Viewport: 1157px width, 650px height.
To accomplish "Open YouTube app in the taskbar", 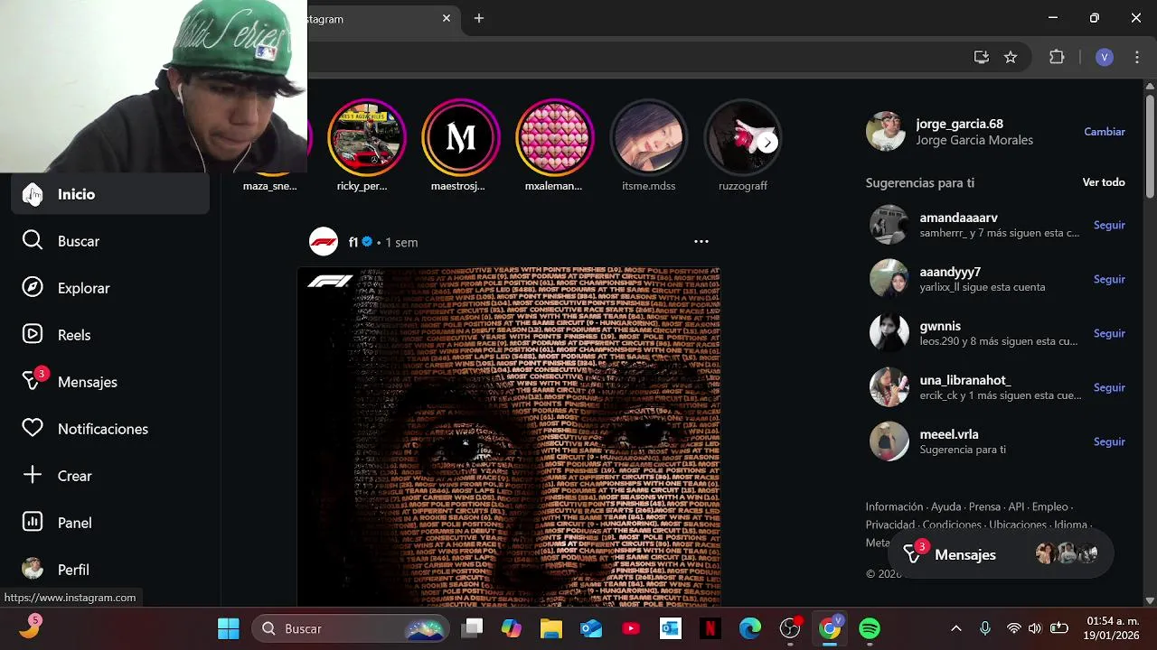I will click(631, 628).
